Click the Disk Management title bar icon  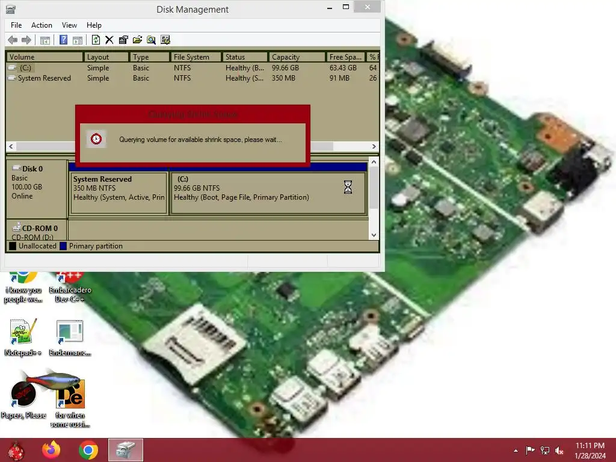point(11,9)
